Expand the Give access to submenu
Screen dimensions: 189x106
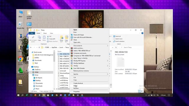[89, 46]
